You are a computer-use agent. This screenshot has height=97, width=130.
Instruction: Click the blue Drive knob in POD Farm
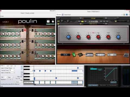[x=68, y=37]
